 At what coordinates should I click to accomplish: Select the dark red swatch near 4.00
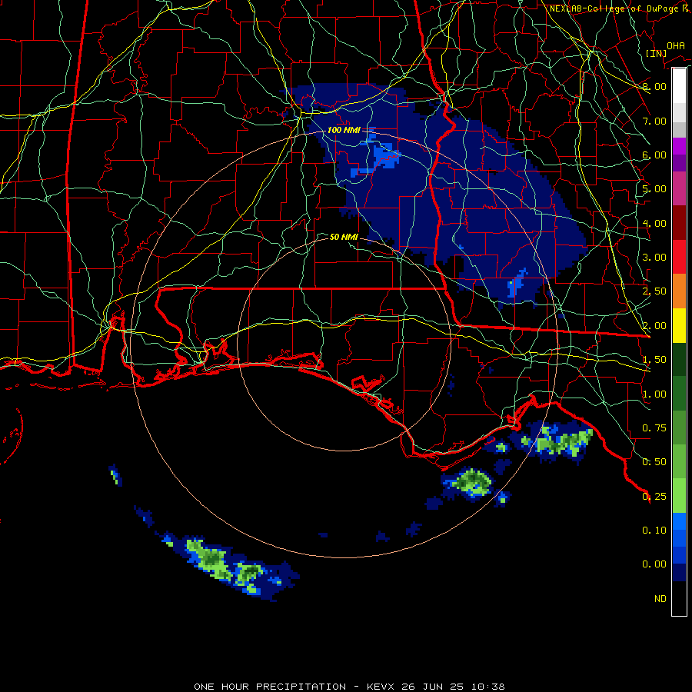[x=679, y=223]
